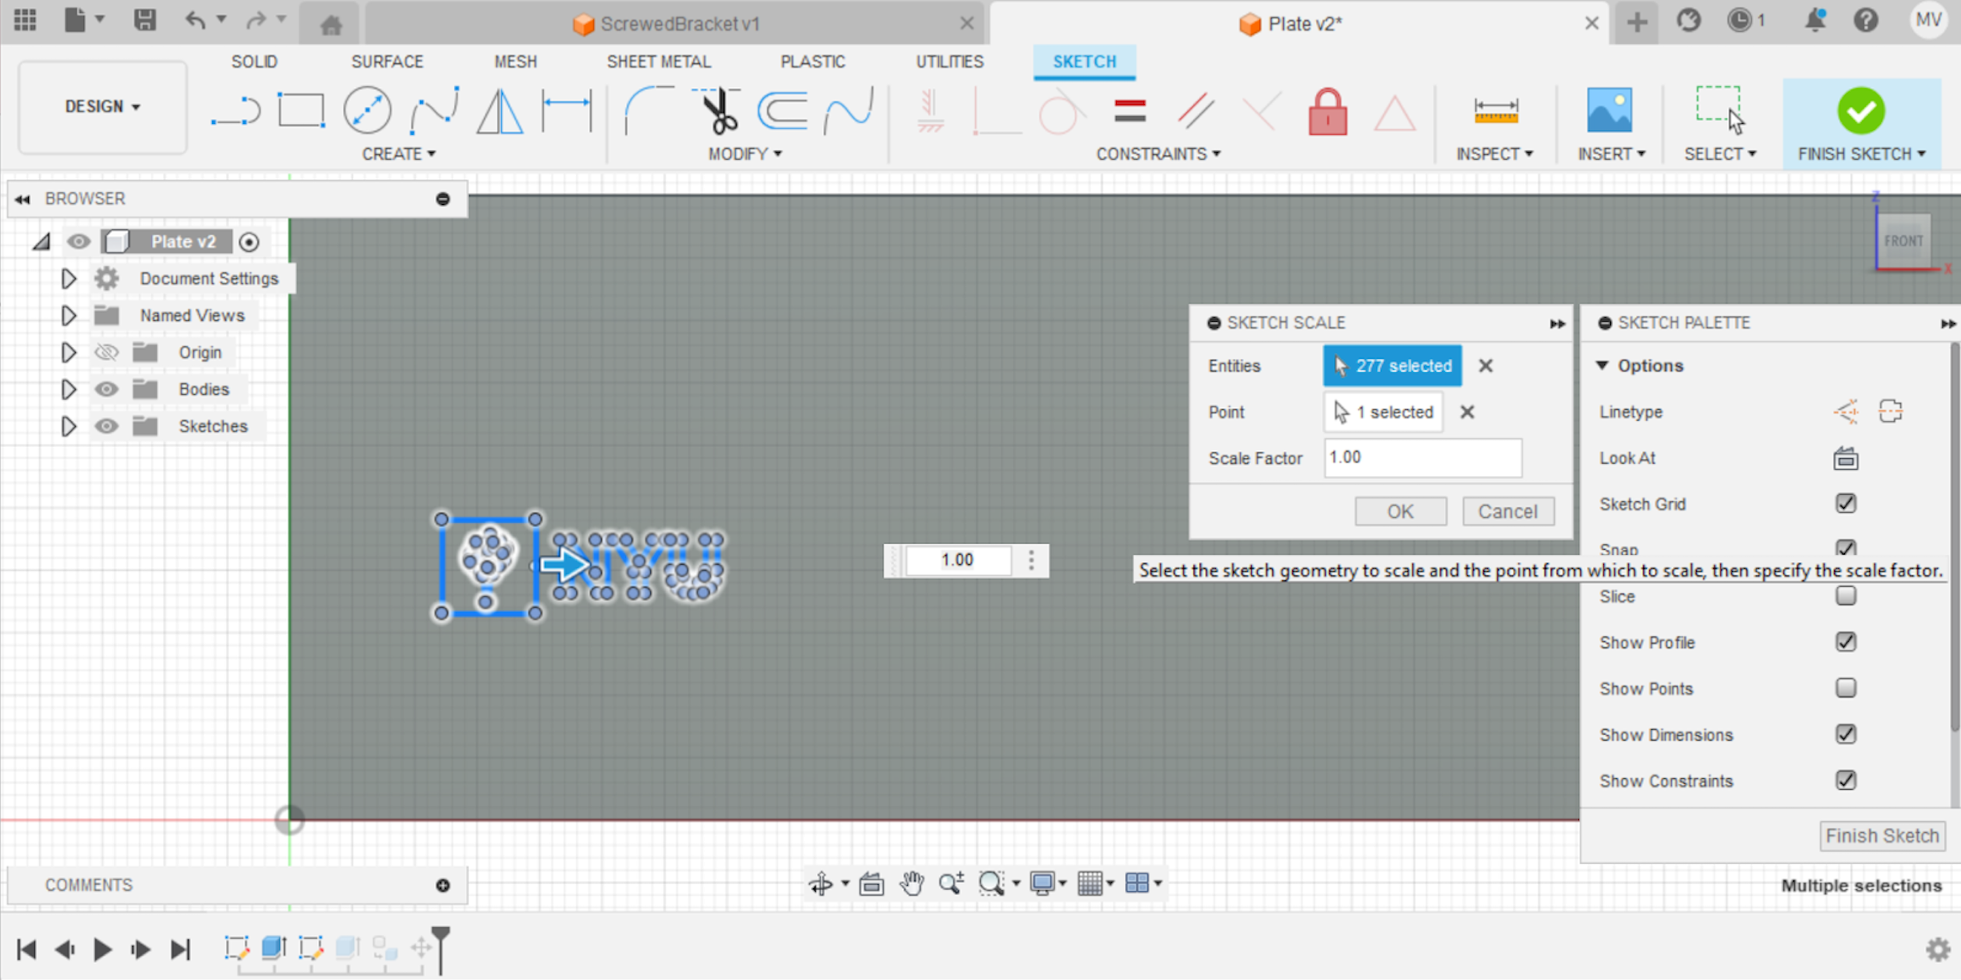Image resolution: width=1961 pixels, height=980 pixels.
Task: Save the document with floppy icon
Action: [x=144, y=20]
